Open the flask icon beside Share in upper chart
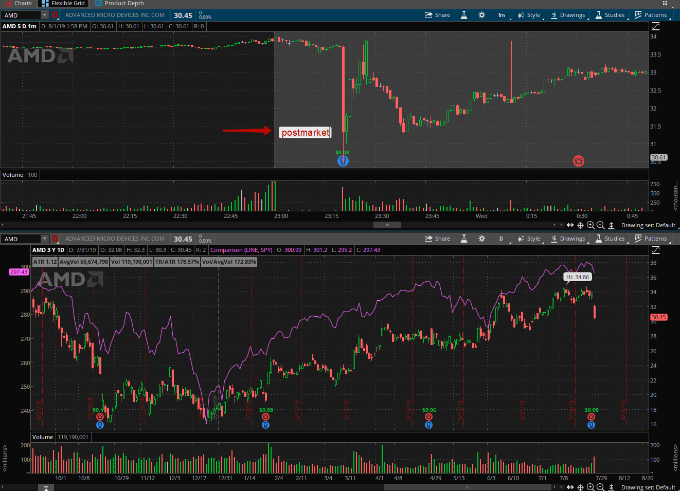This screenshot has height=491, width=680. 464,15
